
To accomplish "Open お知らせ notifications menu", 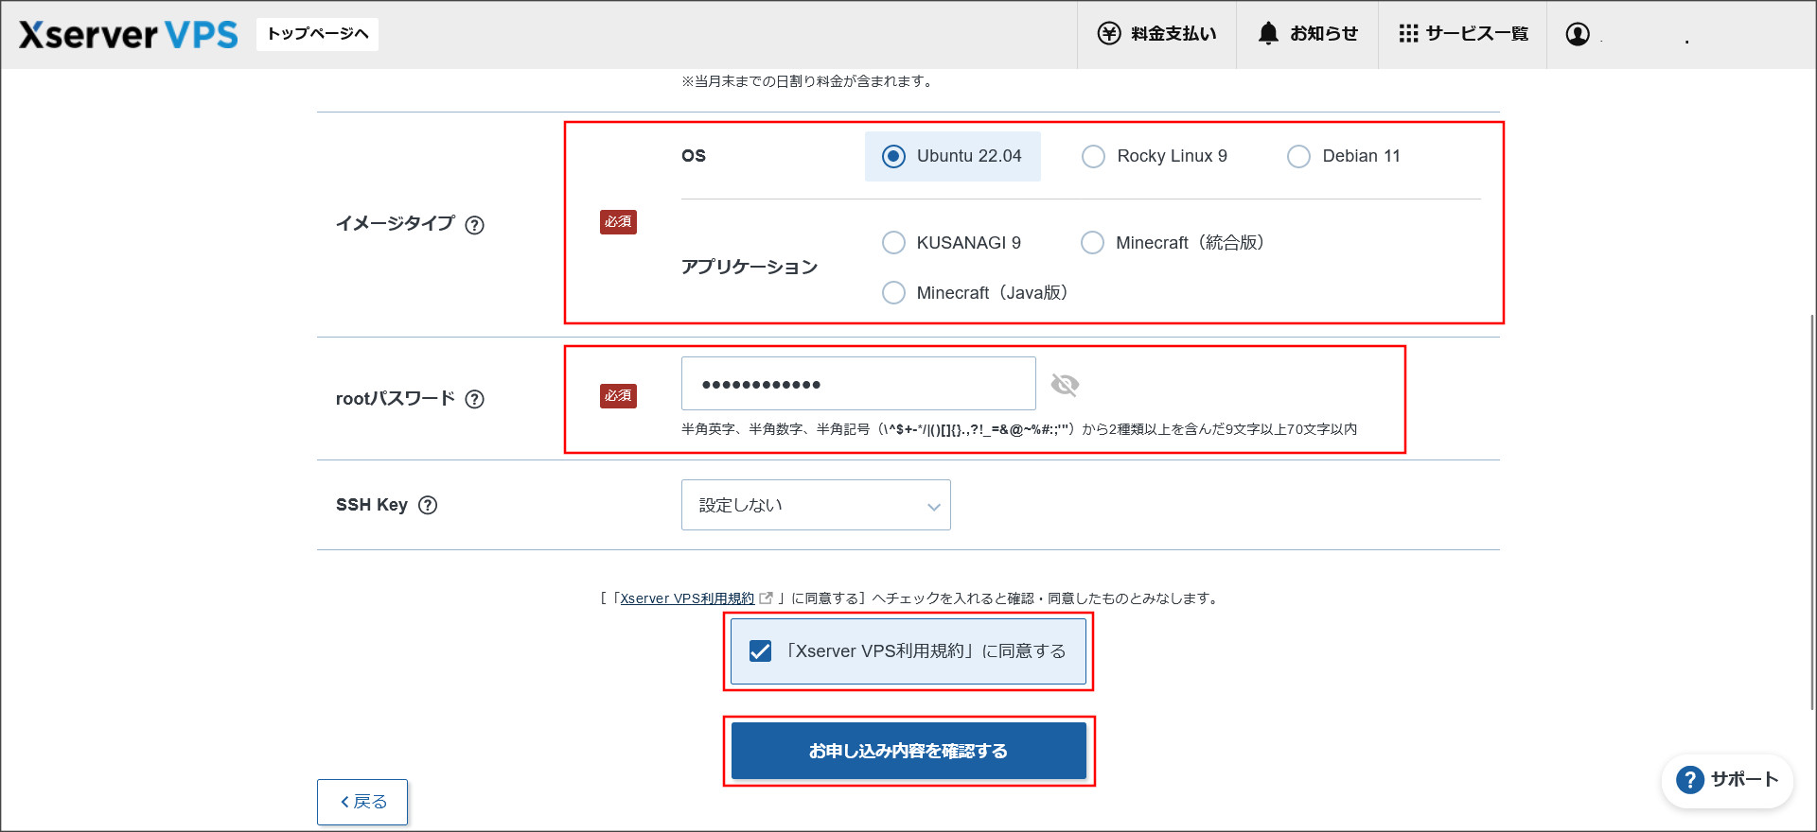I will click(x=1307, y=34).
